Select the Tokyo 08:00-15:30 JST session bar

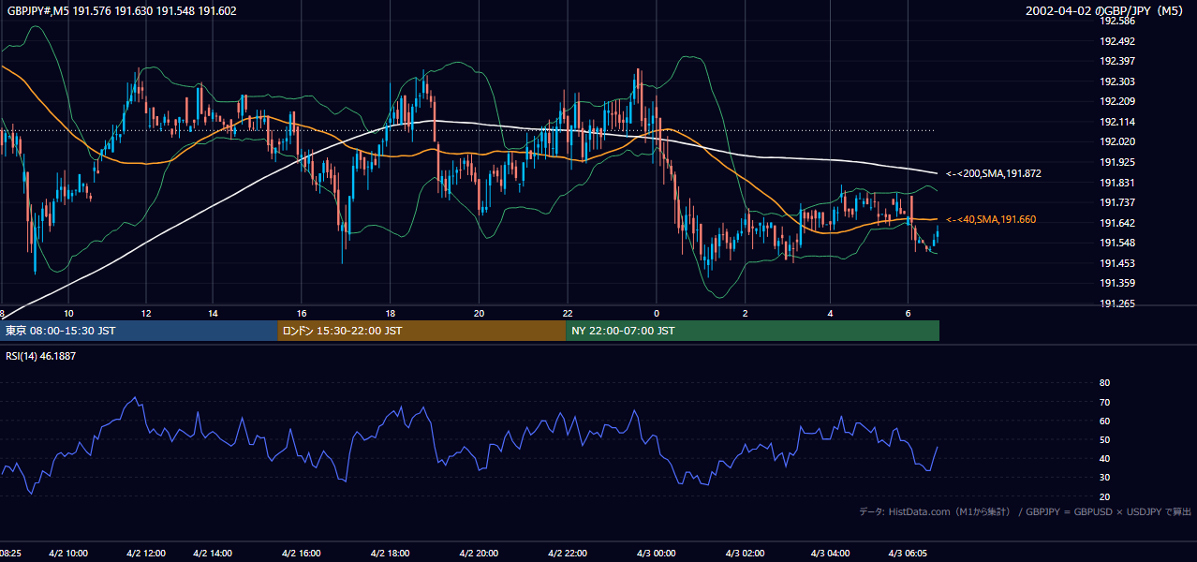[139, 331]
